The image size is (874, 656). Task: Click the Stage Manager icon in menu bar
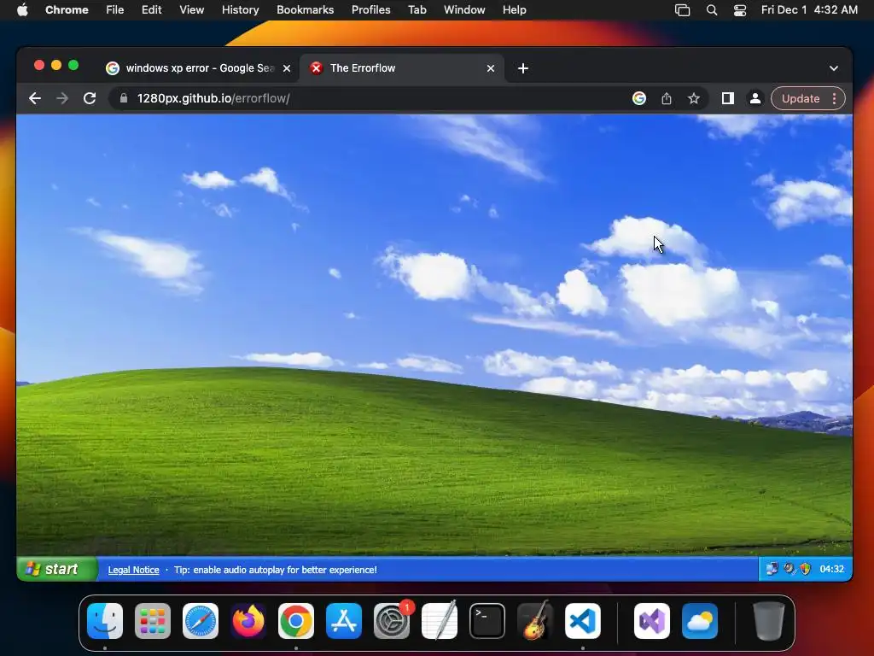682,9
